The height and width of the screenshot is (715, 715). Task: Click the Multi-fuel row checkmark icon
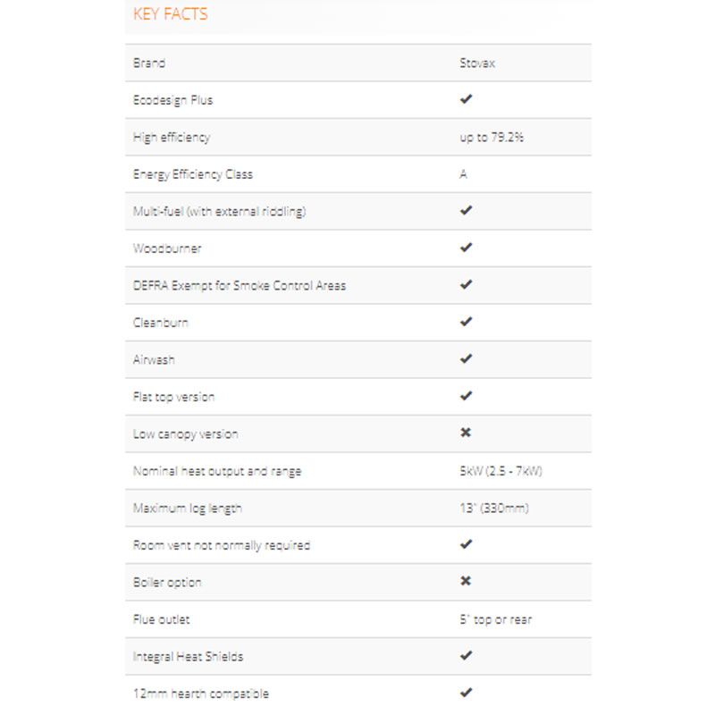pyautogui.click(x=466, y=211)
